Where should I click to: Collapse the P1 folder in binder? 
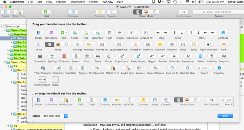pos(8,66)
